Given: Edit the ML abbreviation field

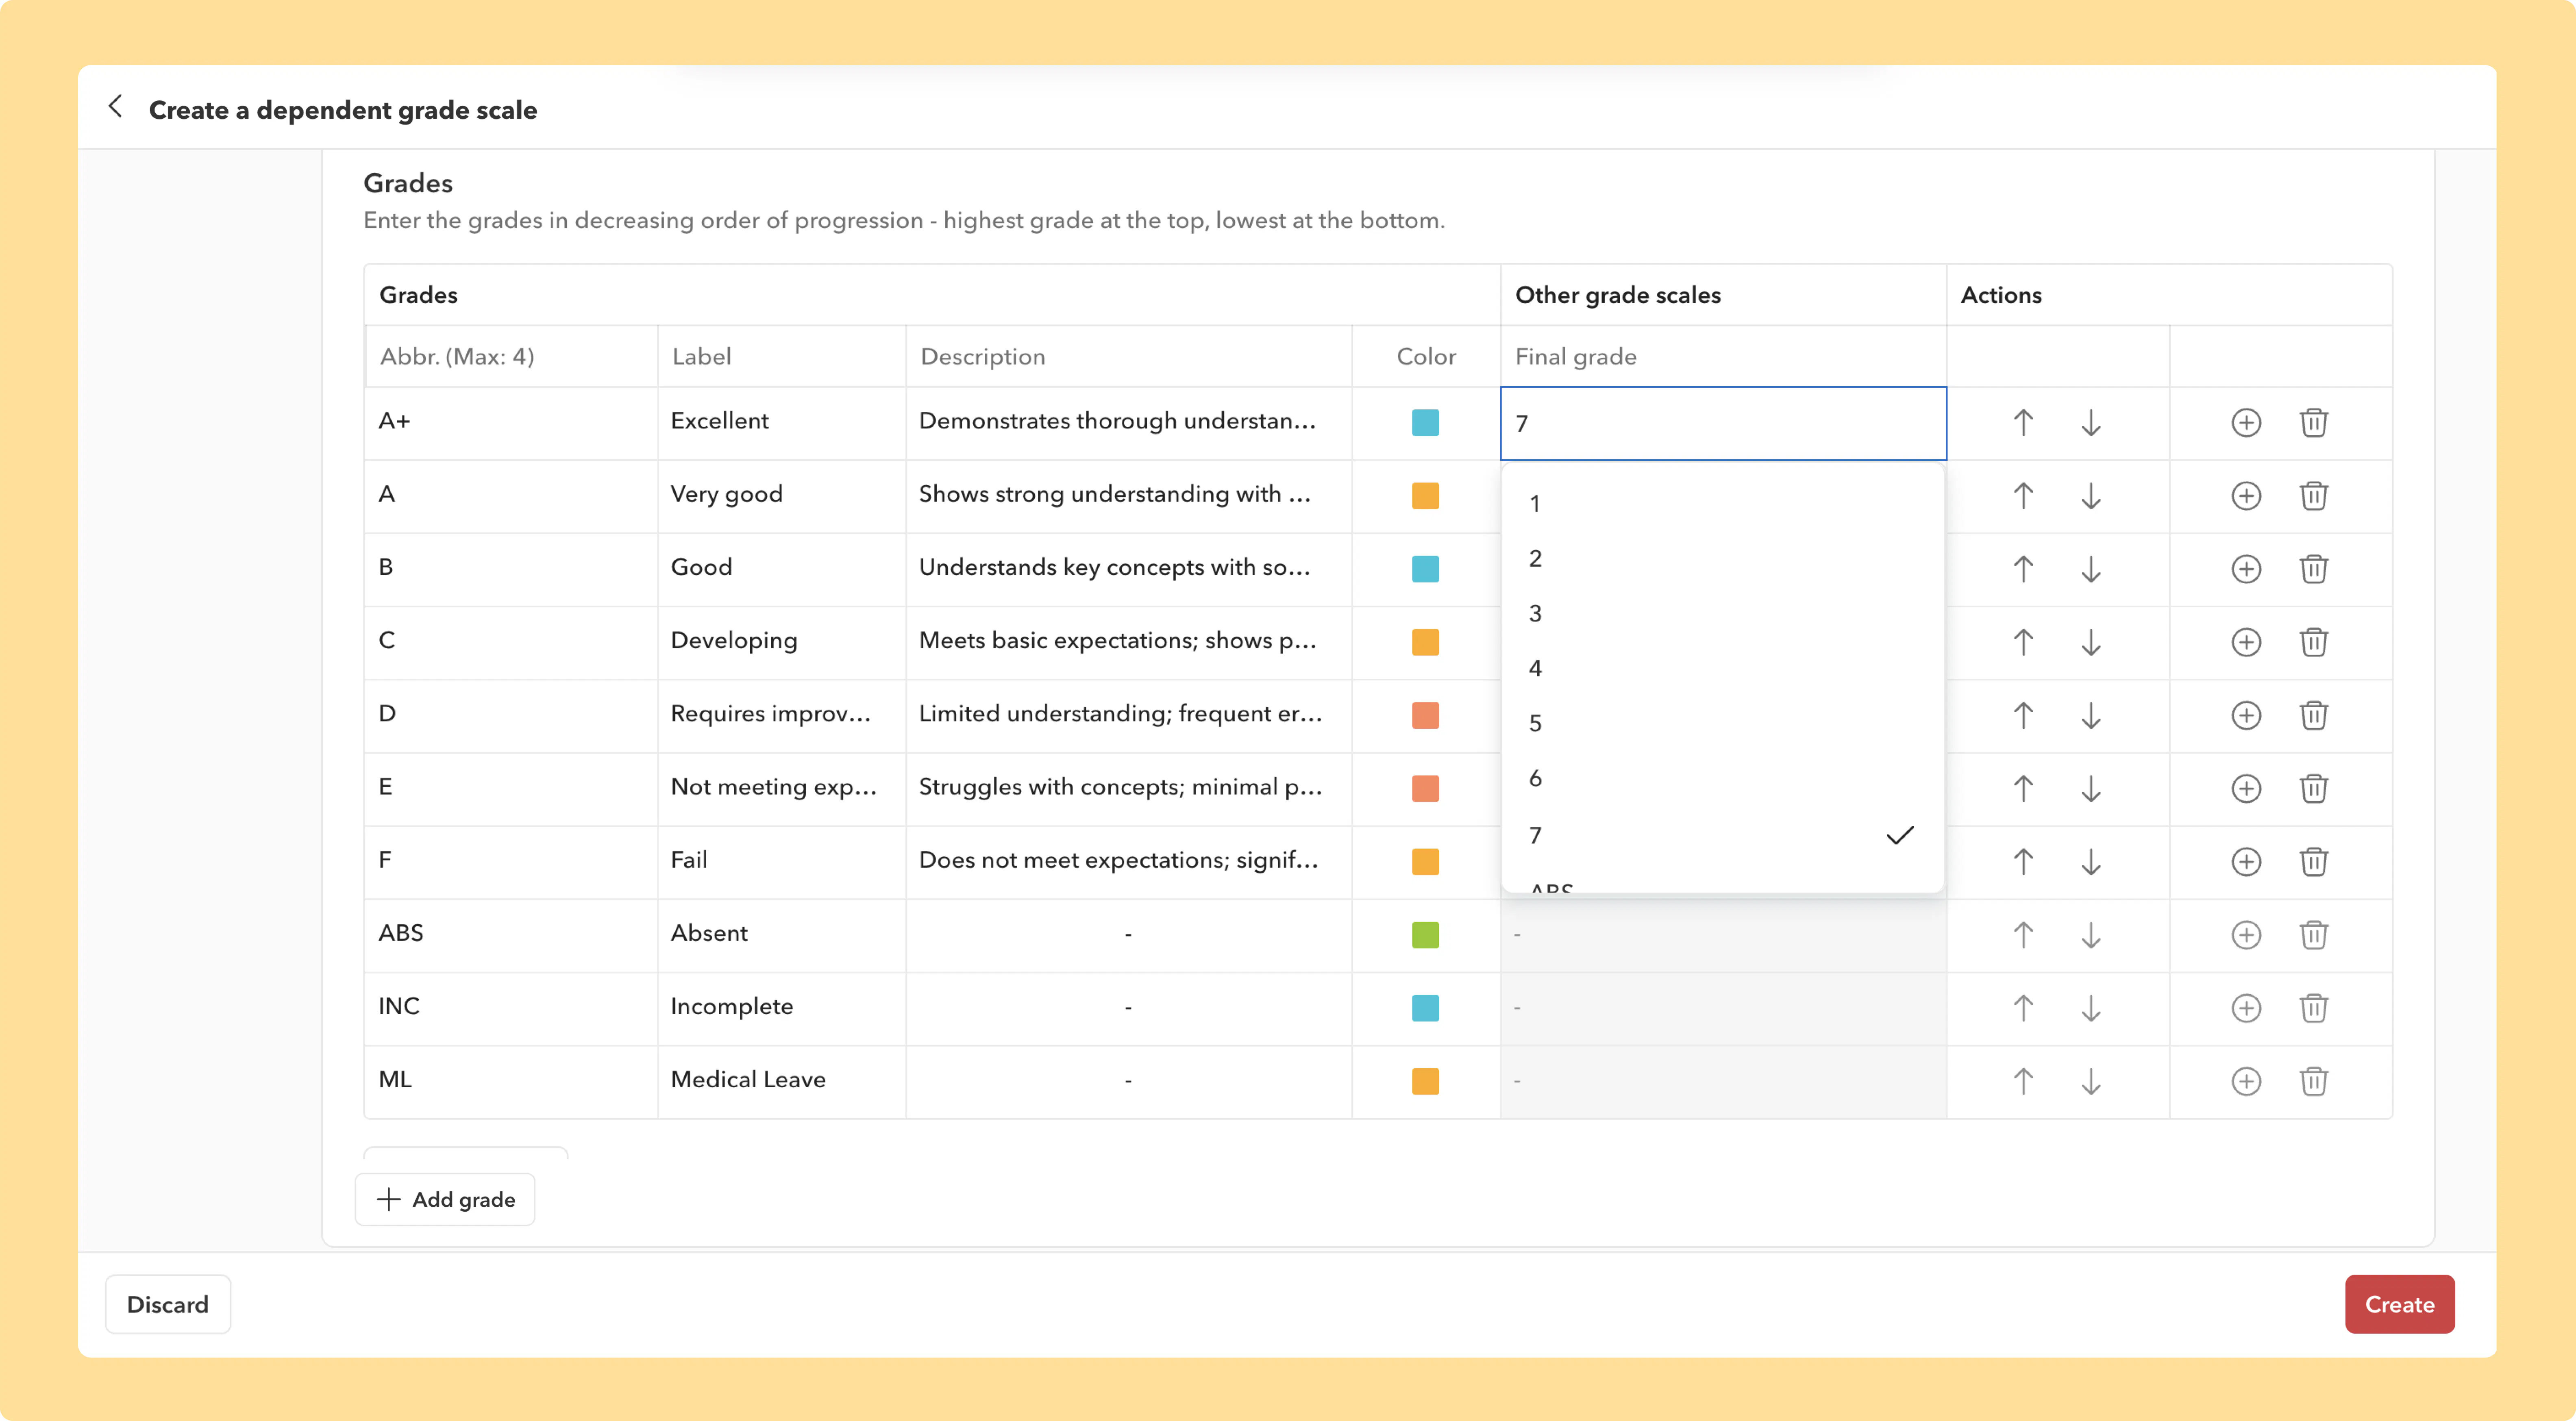Looking at the screenshot, I should pyautogui.click(x=511, y=1081).
